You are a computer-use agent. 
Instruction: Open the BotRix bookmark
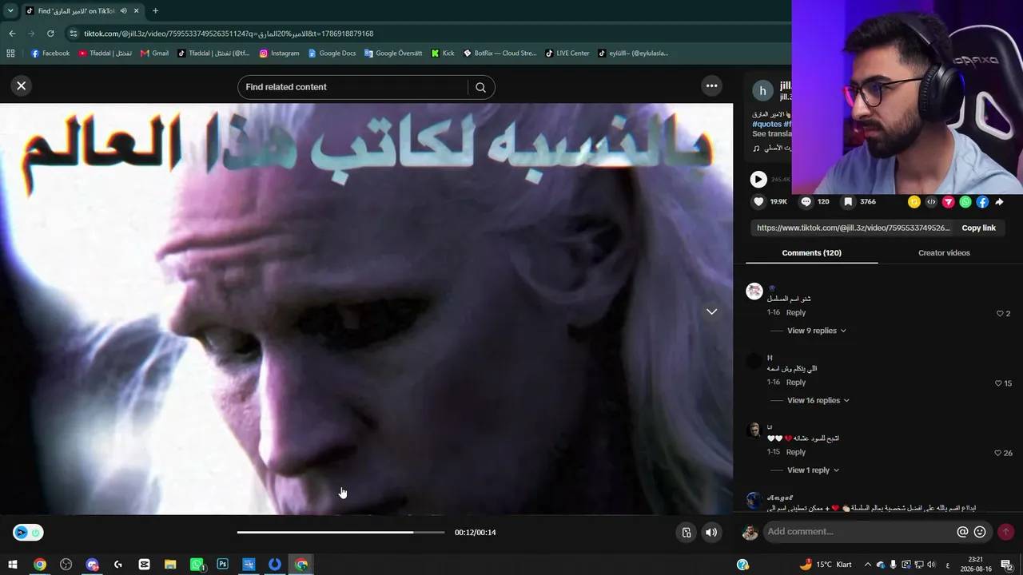point(500,54)
